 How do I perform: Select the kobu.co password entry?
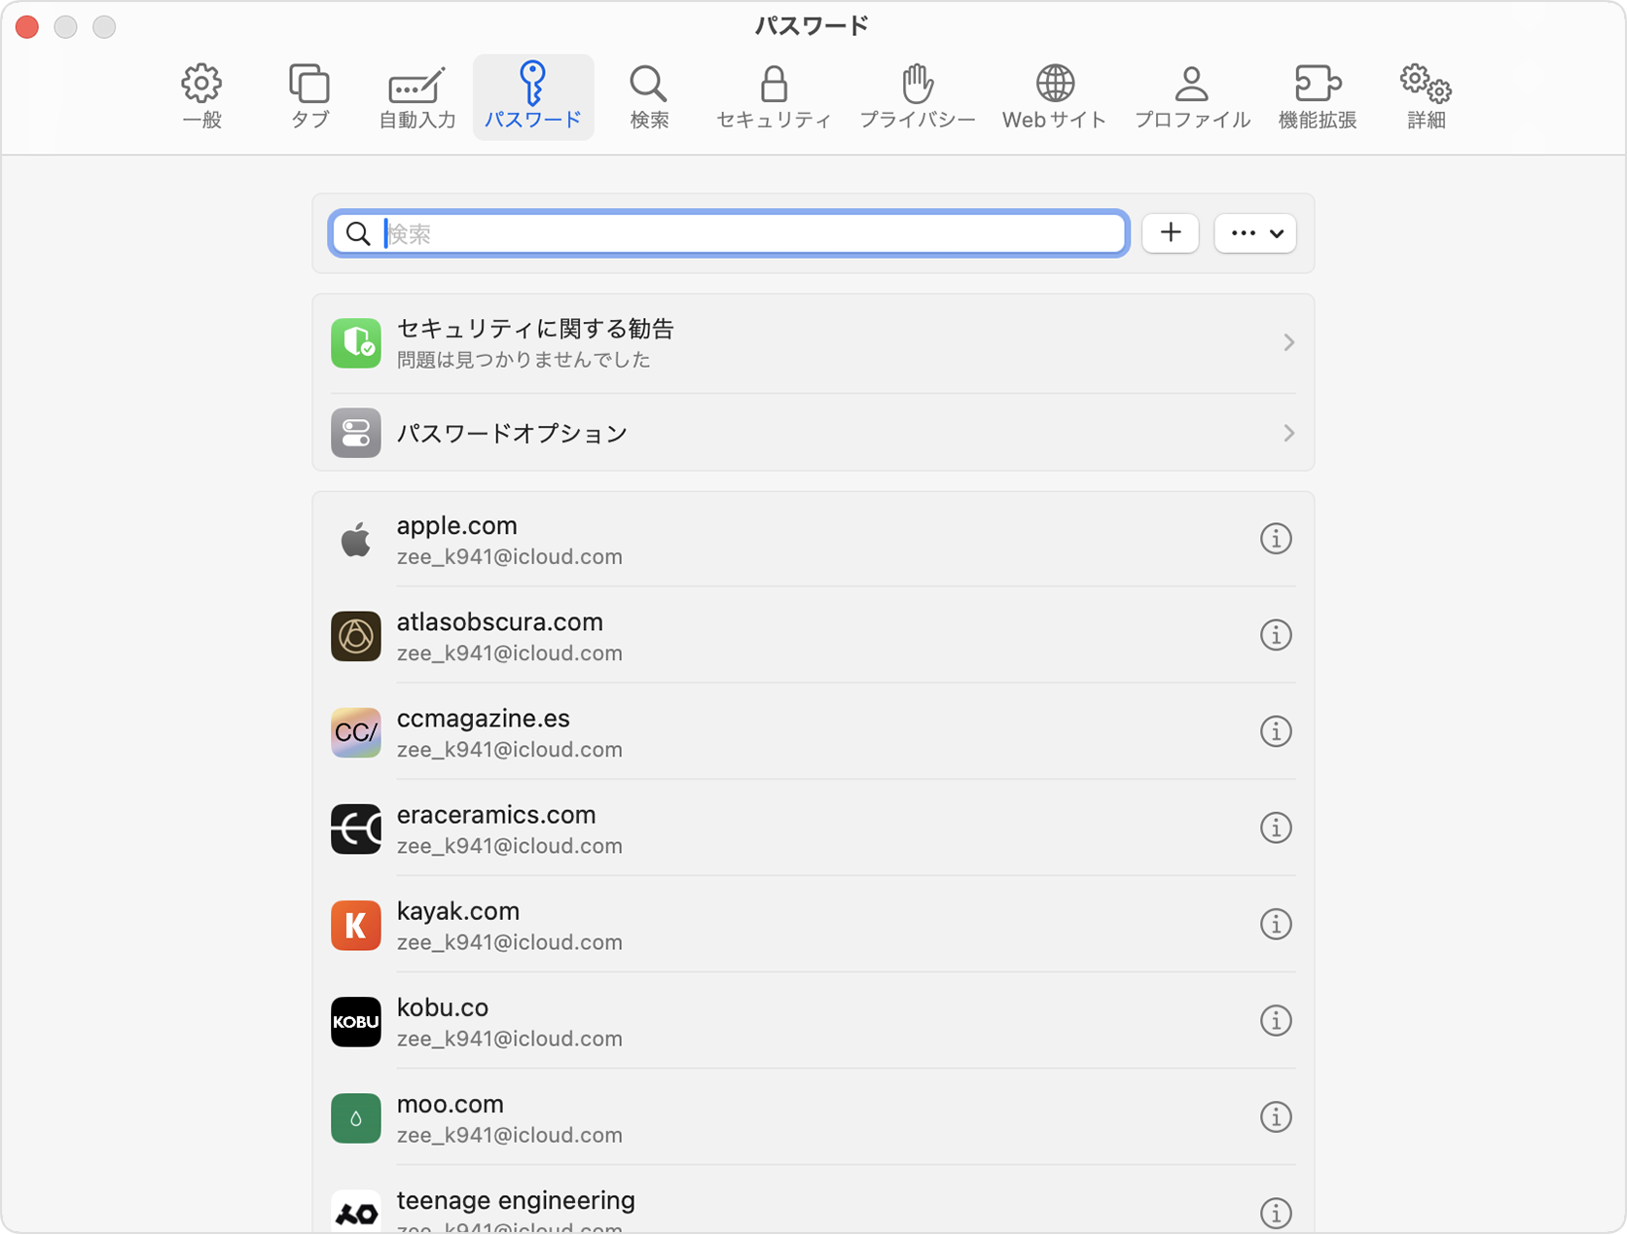click(x=813, y=1021)
